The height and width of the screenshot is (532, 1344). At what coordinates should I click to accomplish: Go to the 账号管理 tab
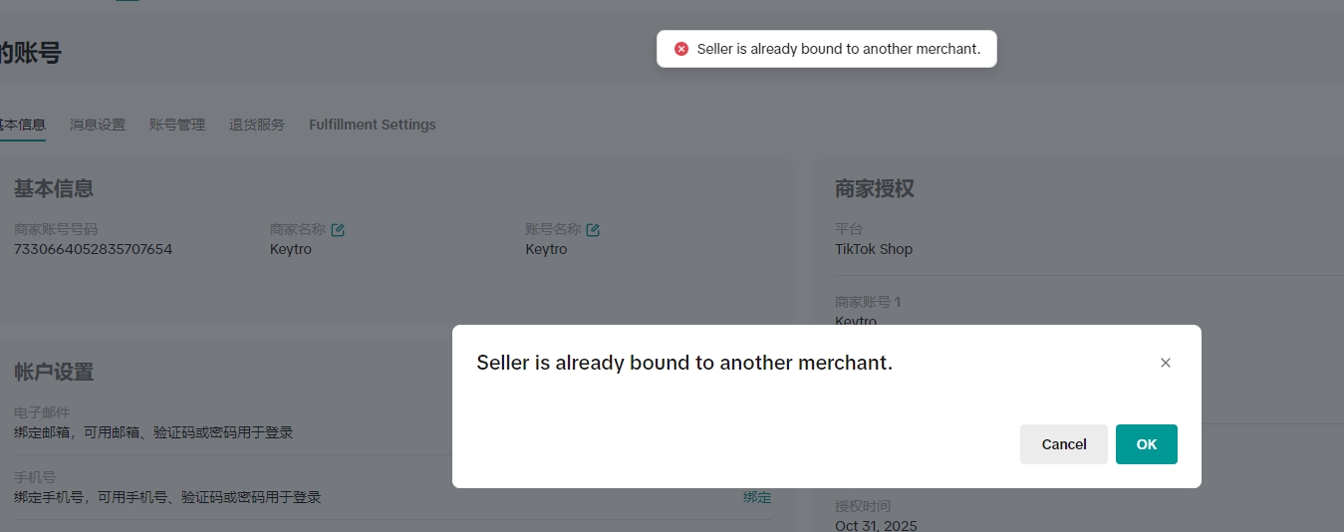[x=177, y=125]
